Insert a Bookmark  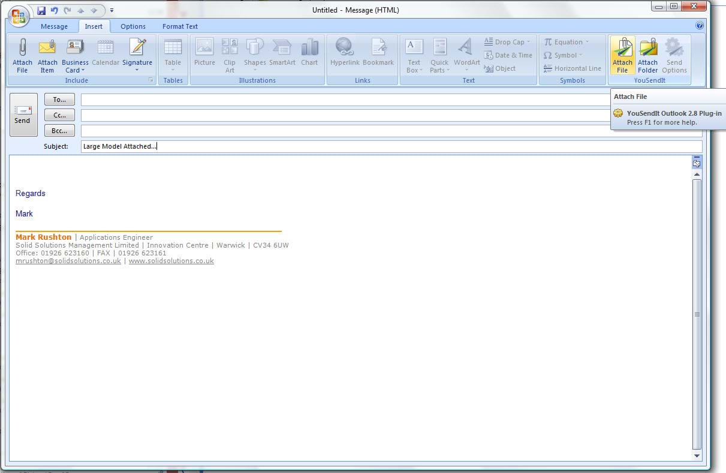click(378, 54)
